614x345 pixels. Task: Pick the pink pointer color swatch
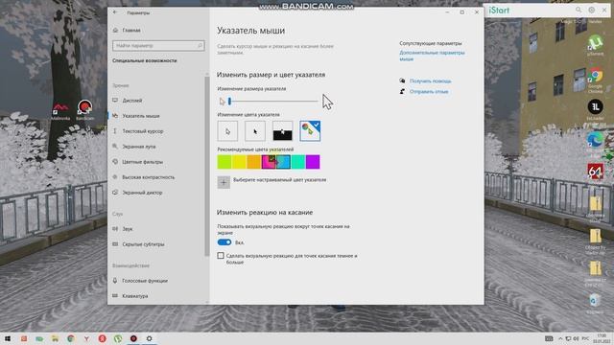click(x=269, y=162)
